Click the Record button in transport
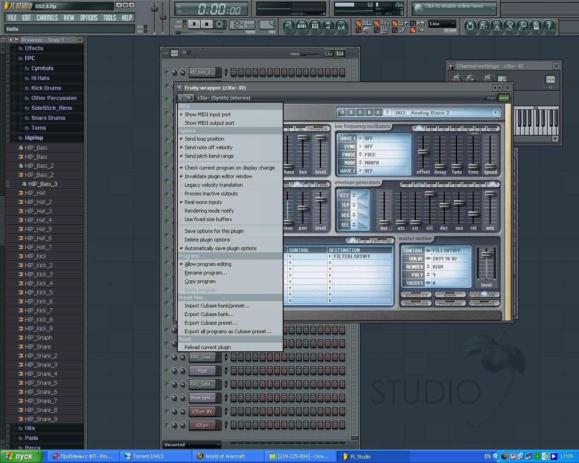Image resolution: width=579 pixels, height=463 pixels. pos(219,24)
